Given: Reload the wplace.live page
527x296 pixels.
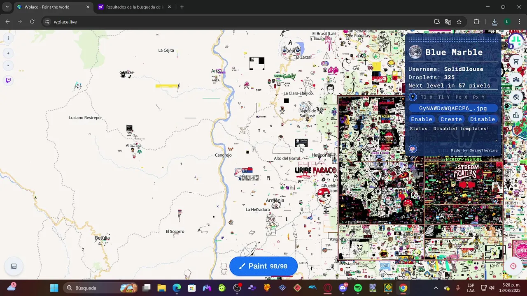Looking at the screenshot, I should click(32, 22).
